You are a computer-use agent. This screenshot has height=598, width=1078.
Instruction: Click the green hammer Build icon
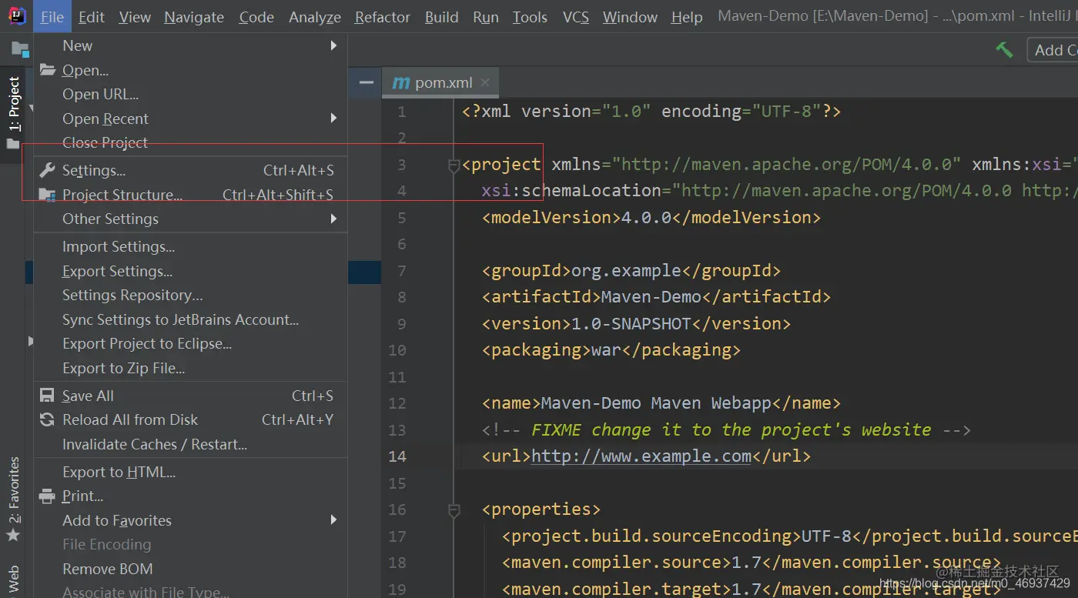pos(1004,50)
